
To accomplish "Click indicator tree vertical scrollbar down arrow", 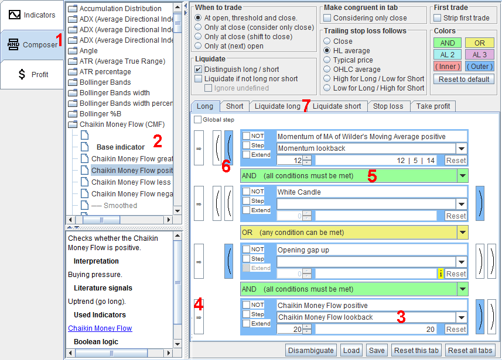I will 177,211.
